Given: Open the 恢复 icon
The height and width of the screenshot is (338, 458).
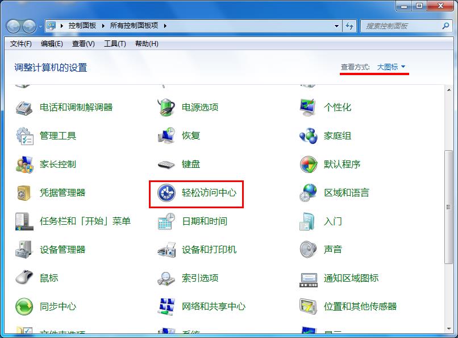Looking at the screenshot, I should (x=166, y=135).
